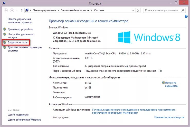Expand chevron after Система и безопасность
190x127 pixels.
(92, 11)
